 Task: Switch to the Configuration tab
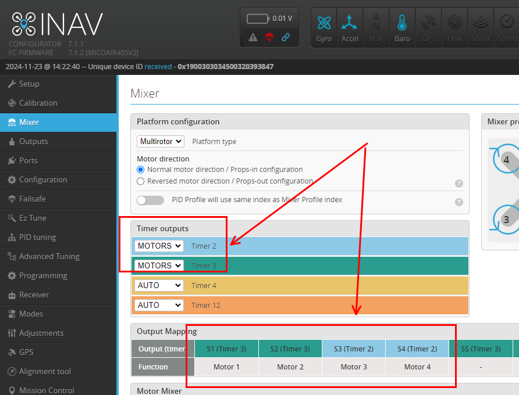pos(58,180)
